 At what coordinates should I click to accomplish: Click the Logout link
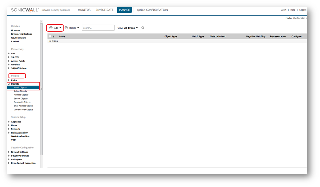(303, 10)
